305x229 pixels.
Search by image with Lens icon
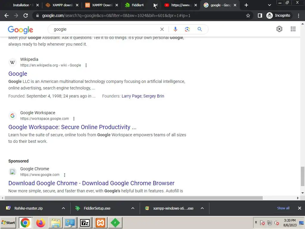pos(187,29)
